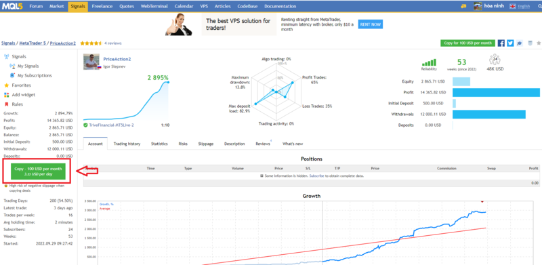The width and height of the screenshot is (542, 265).
Task: Click the Profit bar in the equity chart
Action: [496, 93]
